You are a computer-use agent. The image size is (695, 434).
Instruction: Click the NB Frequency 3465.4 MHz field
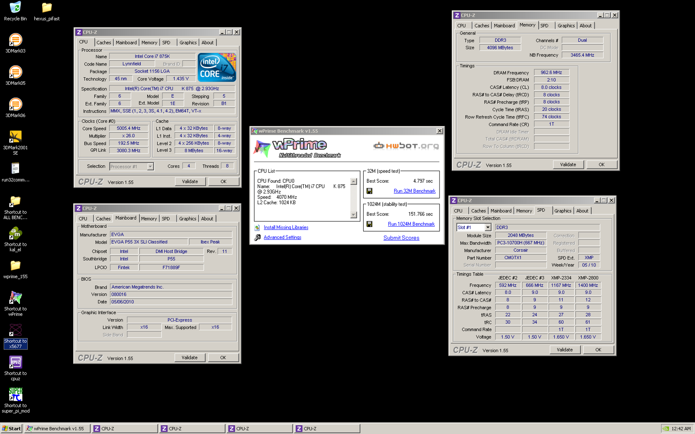click(x=582, y=55)
